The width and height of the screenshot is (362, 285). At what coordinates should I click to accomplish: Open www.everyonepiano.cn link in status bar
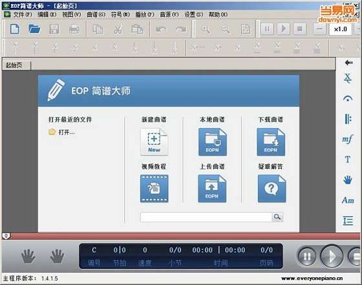312,279
